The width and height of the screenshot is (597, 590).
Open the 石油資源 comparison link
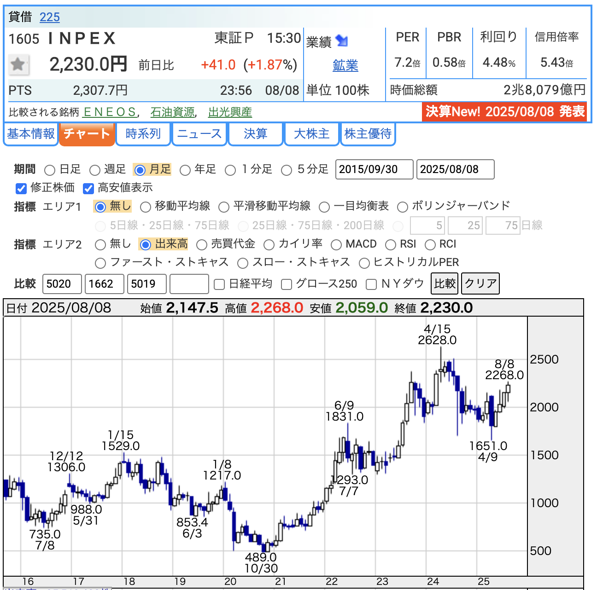tap(172, 112)
